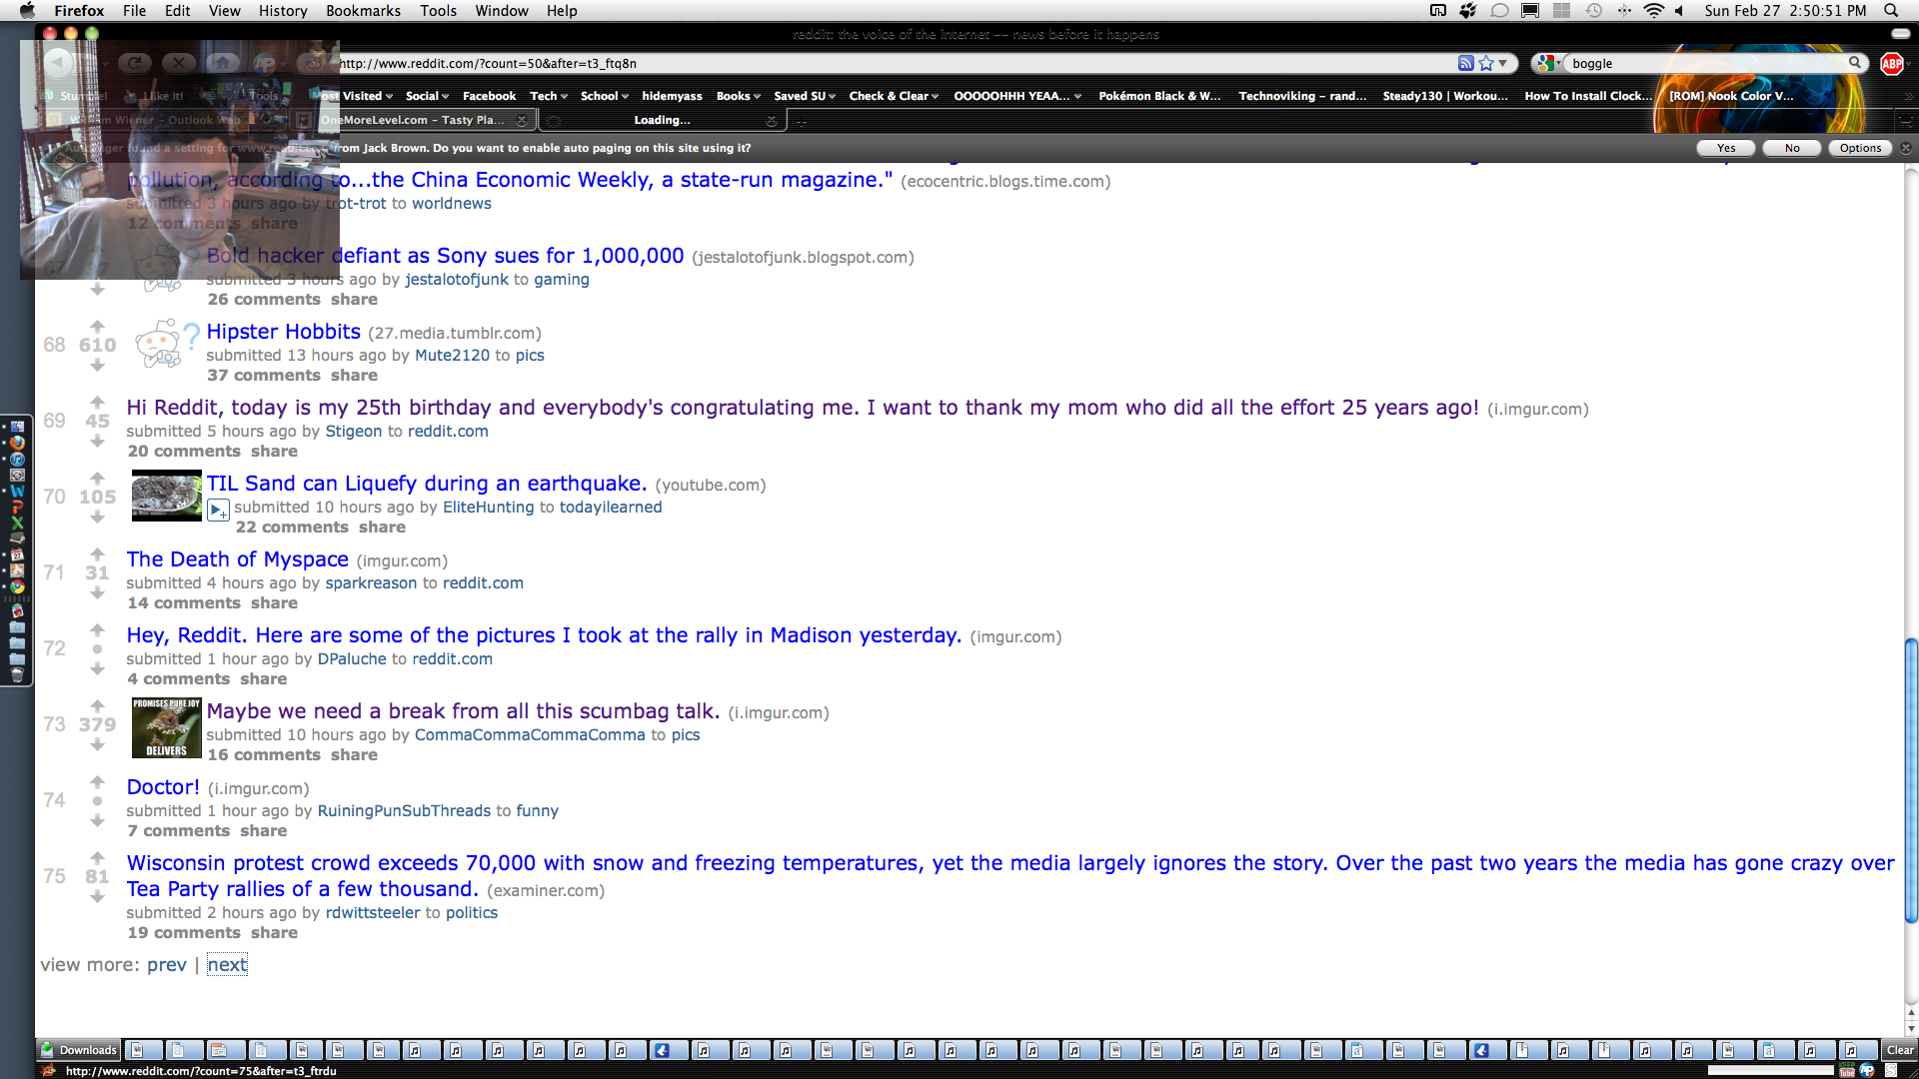Downvote The Death of Myspace post

click(97, 593)
